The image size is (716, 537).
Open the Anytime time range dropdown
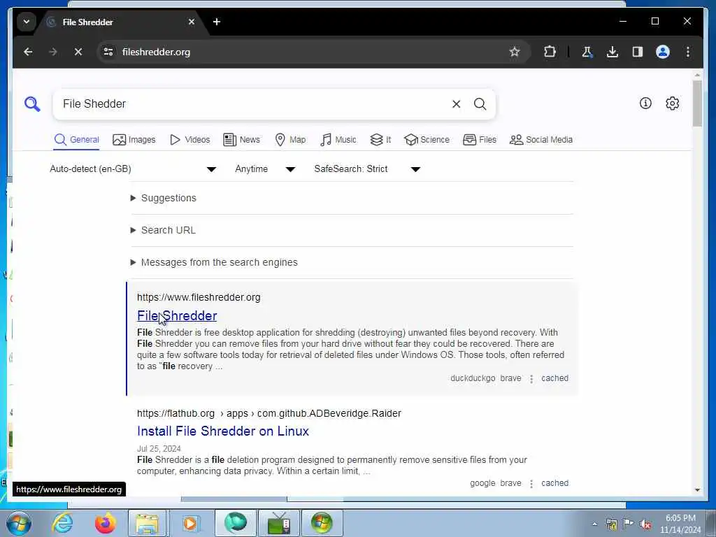265,169
